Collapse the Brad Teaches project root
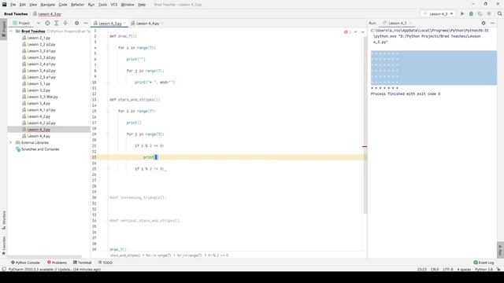The image size is (504, 283). [11, 31]
